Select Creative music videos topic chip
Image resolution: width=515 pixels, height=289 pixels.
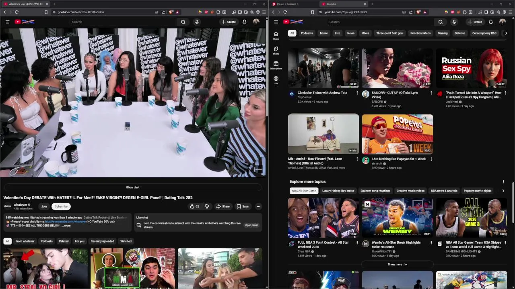pyautogui.click(x=410, y=191)
